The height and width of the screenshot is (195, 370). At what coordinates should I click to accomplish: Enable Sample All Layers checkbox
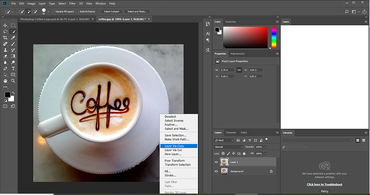click(x=54, y=11)
